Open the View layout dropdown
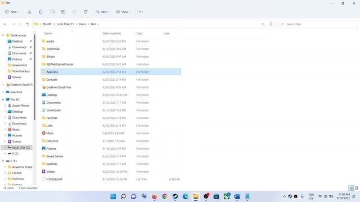 click(123, 12)
